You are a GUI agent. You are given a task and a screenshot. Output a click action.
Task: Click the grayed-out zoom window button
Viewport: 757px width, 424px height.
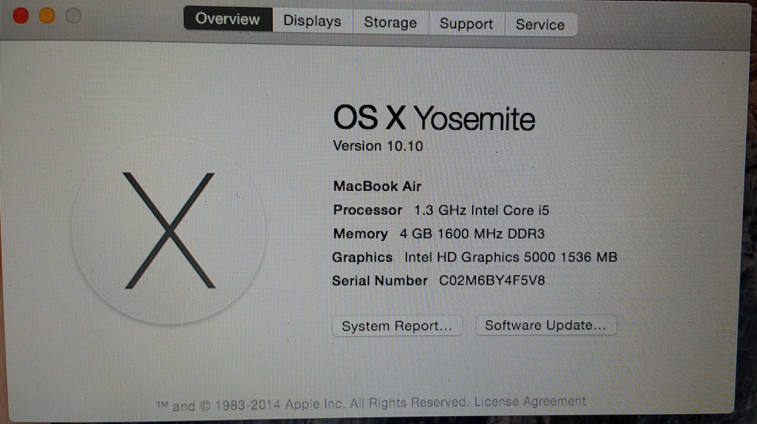click(73, 16)
